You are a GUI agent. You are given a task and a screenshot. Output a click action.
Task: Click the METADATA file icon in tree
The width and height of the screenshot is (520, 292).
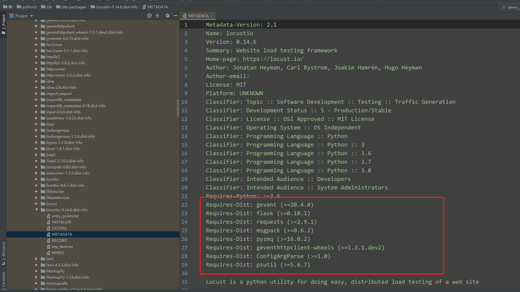[x=48, y=234]
